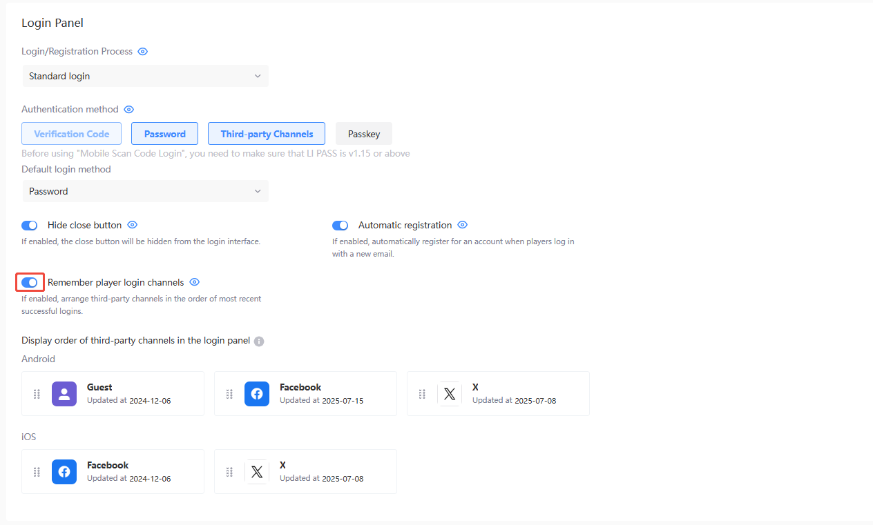Enable the Passkey authentication option
The height and width of the screenshot is (525, 873).
(363, 133)
